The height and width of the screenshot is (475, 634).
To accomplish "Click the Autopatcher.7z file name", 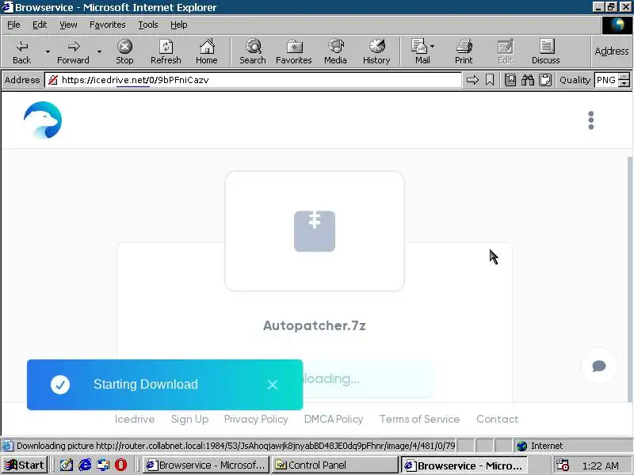I will click(x=315, y=325).
